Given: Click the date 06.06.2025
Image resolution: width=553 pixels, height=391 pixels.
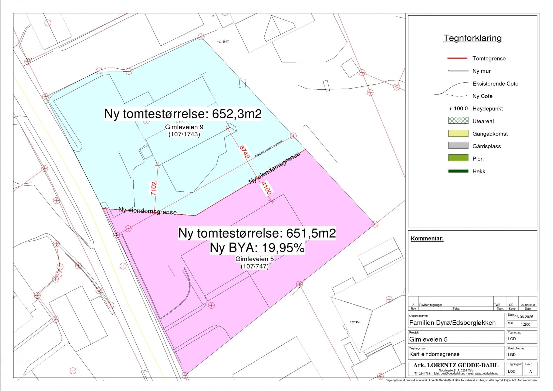Looking at the screenshot, I should pos(524,317).
